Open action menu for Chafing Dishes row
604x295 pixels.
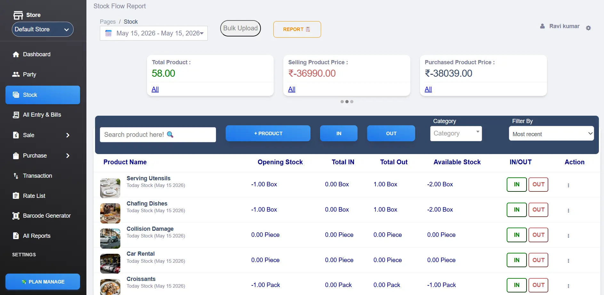click(x=568, y=211)
